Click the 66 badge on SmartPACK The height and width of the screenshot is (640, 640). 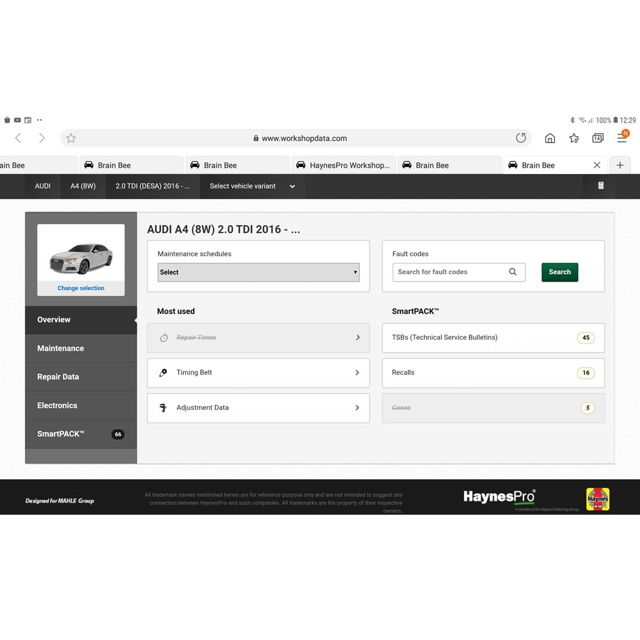pyautogui.click(x=118, y=434)
